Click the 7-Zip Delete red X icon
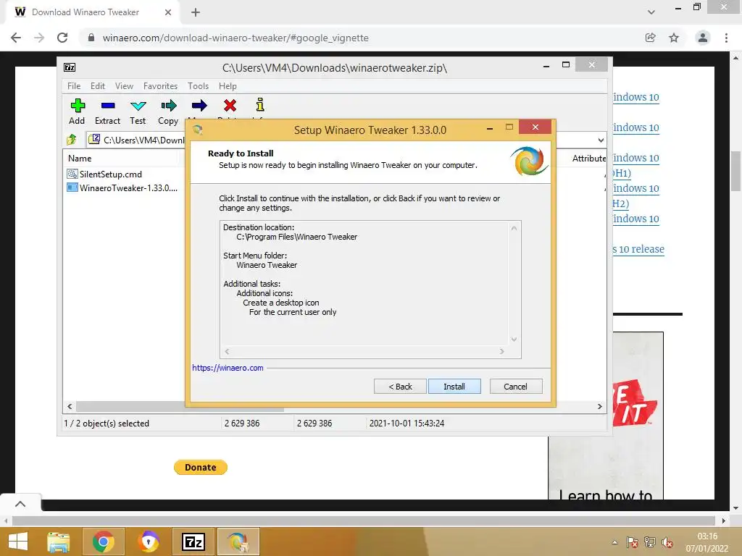Viewport: 742px width, 556px height. pyautogui.click(x=230, y=106)
